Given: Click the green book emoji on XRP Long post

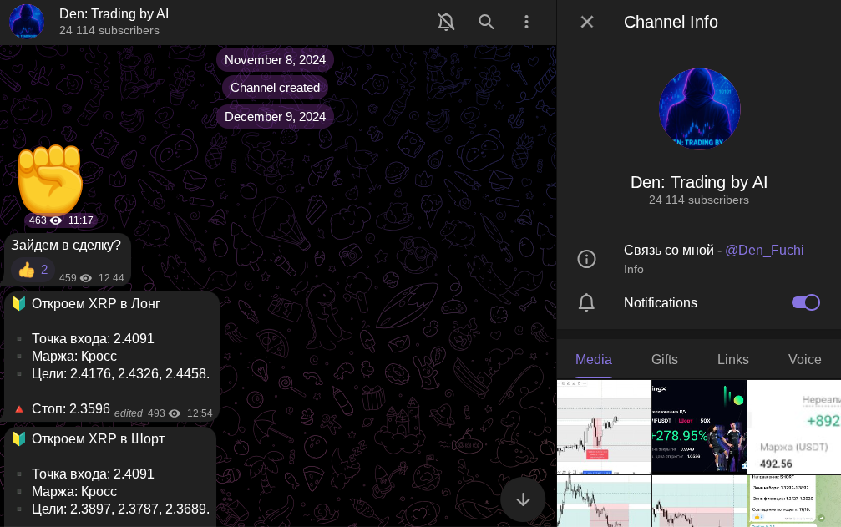Looking at the screenshot, I should pos(18,303).
